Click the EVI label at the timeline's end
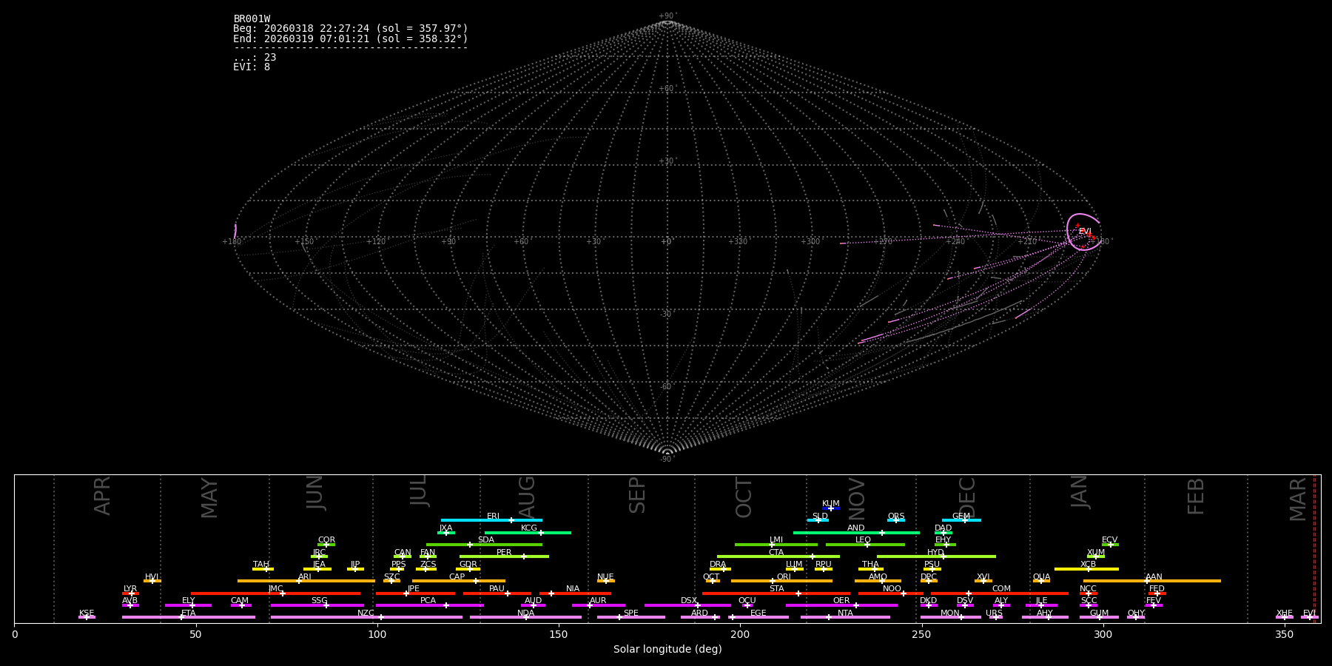The height and width of the screenshot is (666, 1332). tap(1309, 613)
